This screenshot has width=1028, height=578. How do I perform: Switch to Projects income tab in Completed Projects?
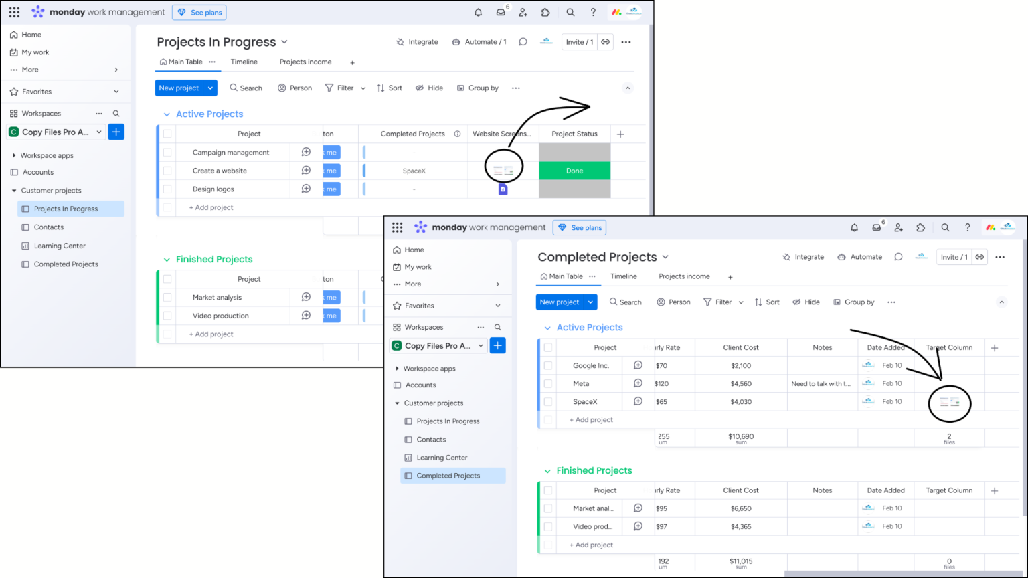pyautogui.click(x=684, y=276)
